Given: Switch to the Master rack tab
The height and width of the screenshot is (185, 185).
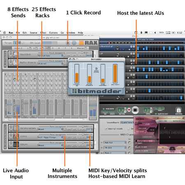Looking at the screenshot, I should (82, 48).
